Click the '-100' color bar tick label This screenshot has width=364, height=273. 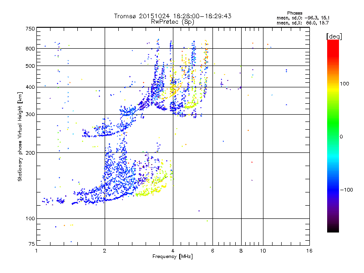point(346,190)
